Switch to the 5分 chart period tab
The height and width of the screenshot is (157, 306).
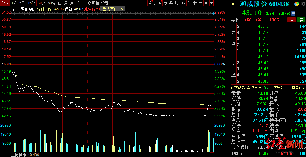[22, 3]
